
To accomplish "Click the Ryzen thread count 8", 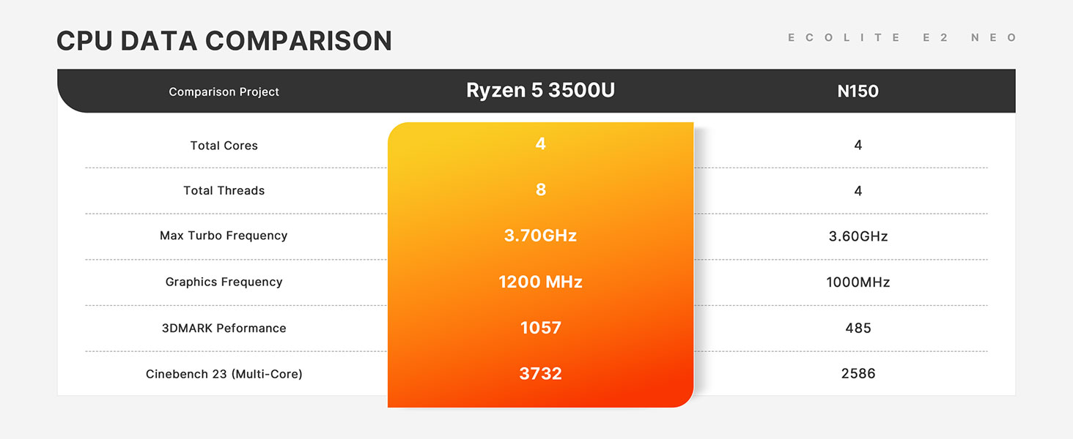I will 541,190.
